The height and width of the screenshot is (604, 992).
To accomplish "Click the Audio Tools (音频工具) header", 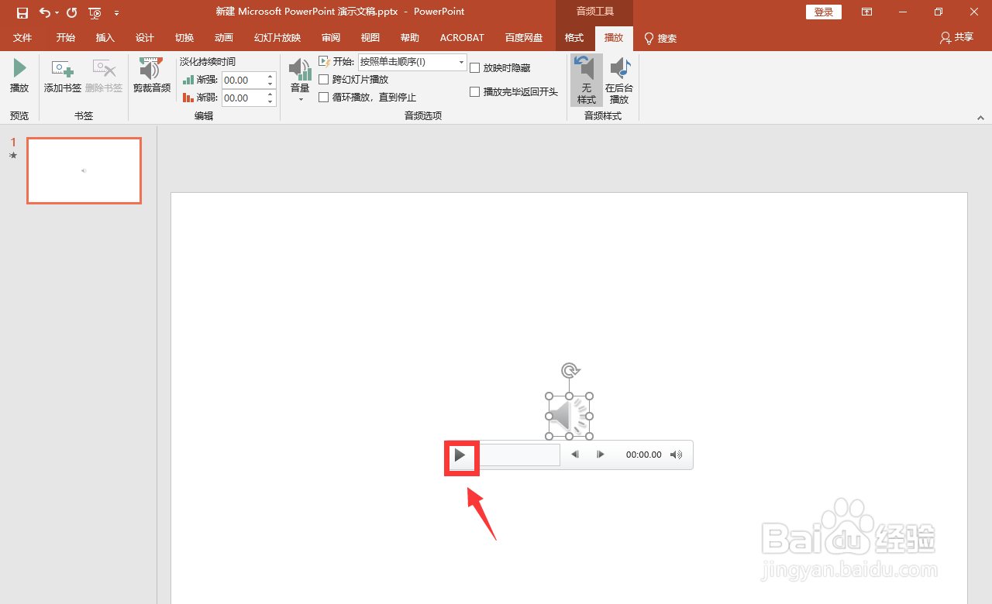I will click(x=594, y=12).
